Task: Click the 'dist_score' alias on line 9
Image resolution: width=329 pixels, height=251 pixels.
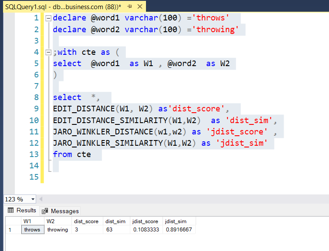Action: (x=197, y=109)
